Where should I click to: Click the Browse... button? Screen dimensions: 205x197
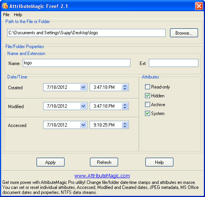(184, 33)
